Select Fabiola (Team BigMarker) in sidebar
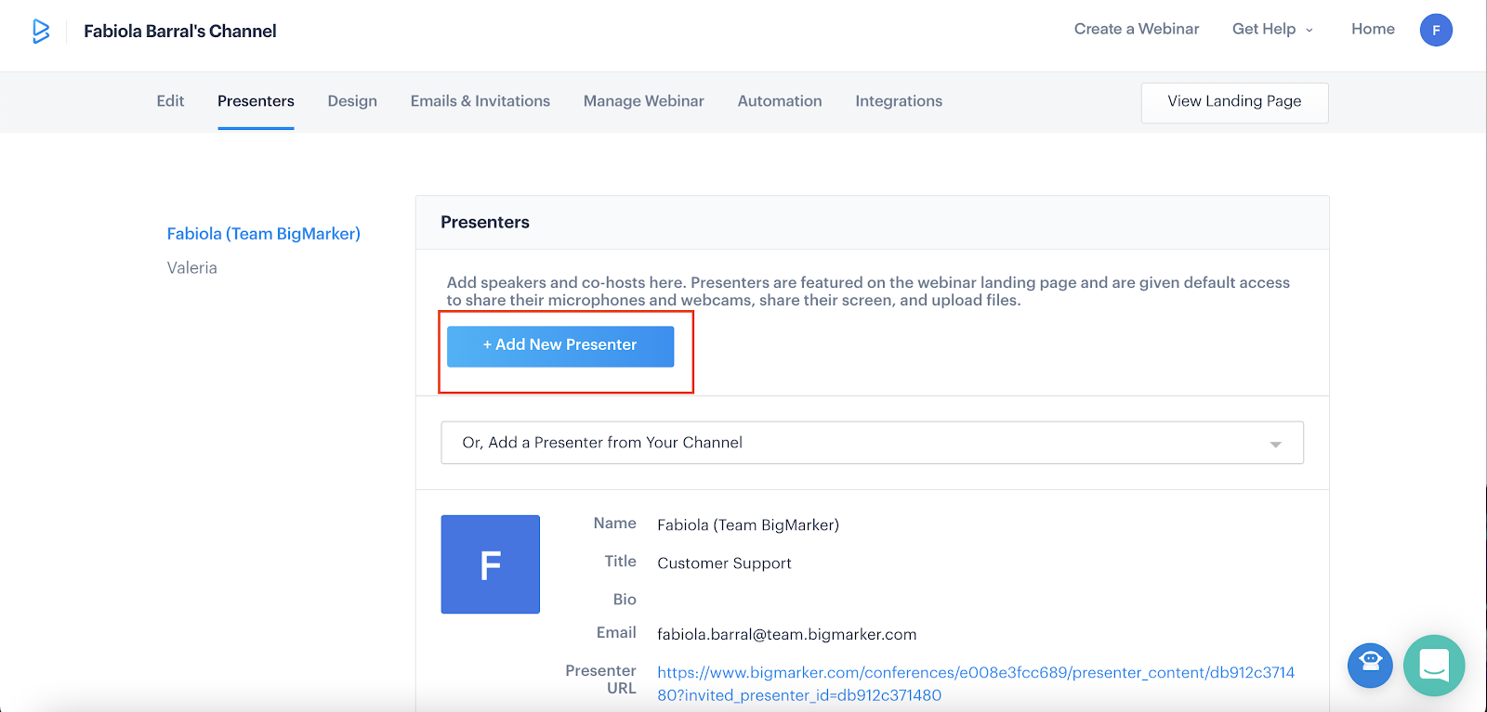 point(264,234)
